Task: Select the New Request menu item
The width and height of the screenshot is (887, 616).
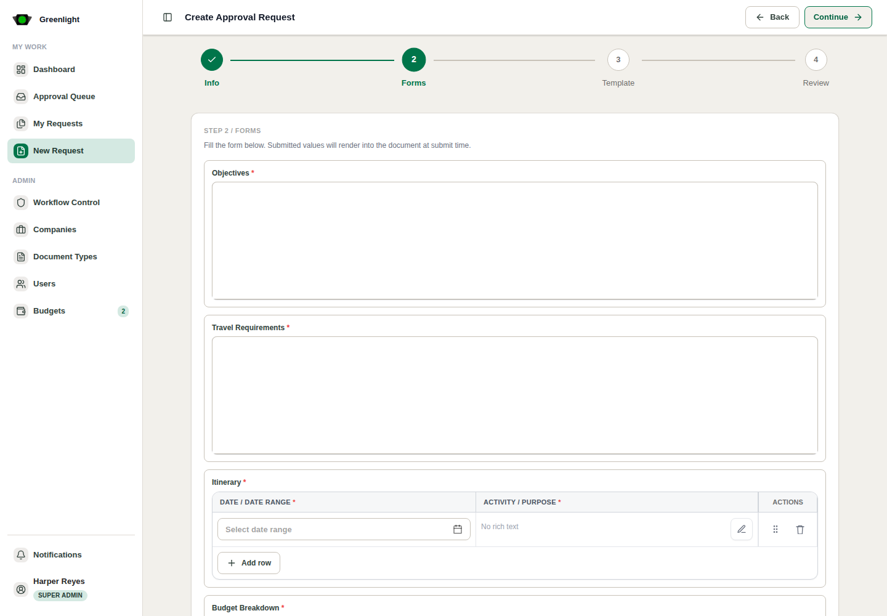Action: point(71,151)
